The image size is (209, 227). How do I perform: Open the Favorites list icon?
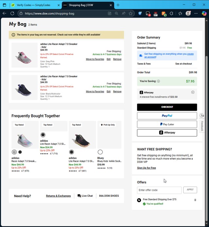(180, 13)
